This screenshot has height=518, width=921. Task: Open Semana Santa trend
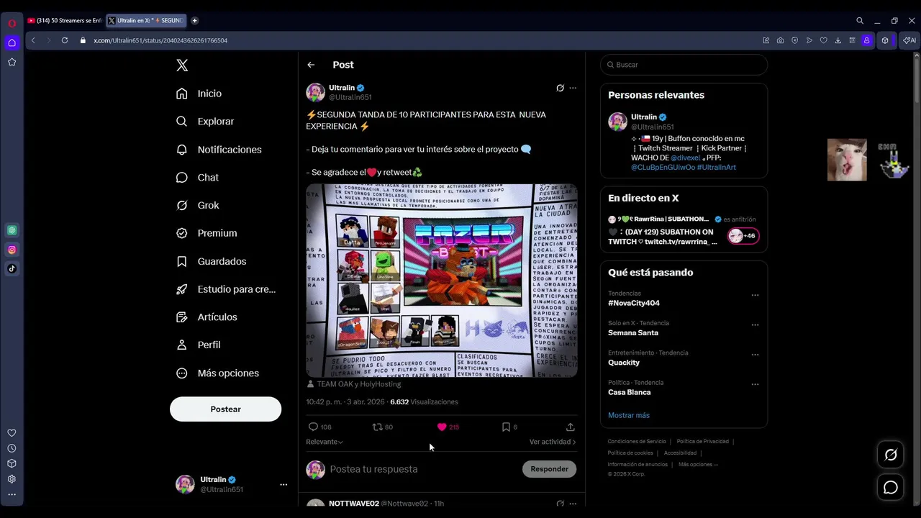point(633,332)
